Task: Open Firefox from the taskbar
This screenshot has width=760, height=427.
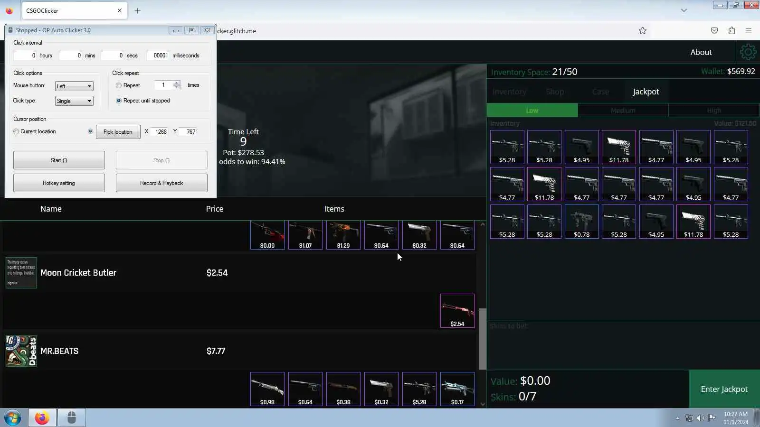Action: click(x=42, y=418)
